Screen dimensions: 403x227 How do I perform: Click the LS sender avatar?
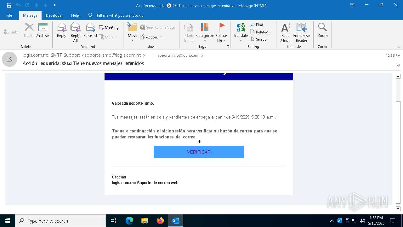[9, 59]
